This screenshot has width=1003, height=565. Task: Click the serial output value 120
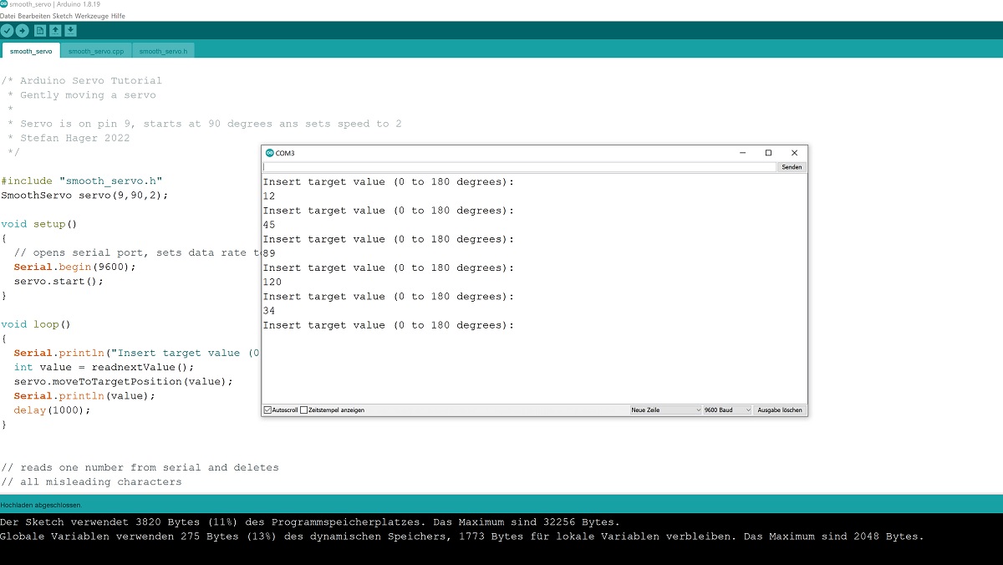pos(272,282)
